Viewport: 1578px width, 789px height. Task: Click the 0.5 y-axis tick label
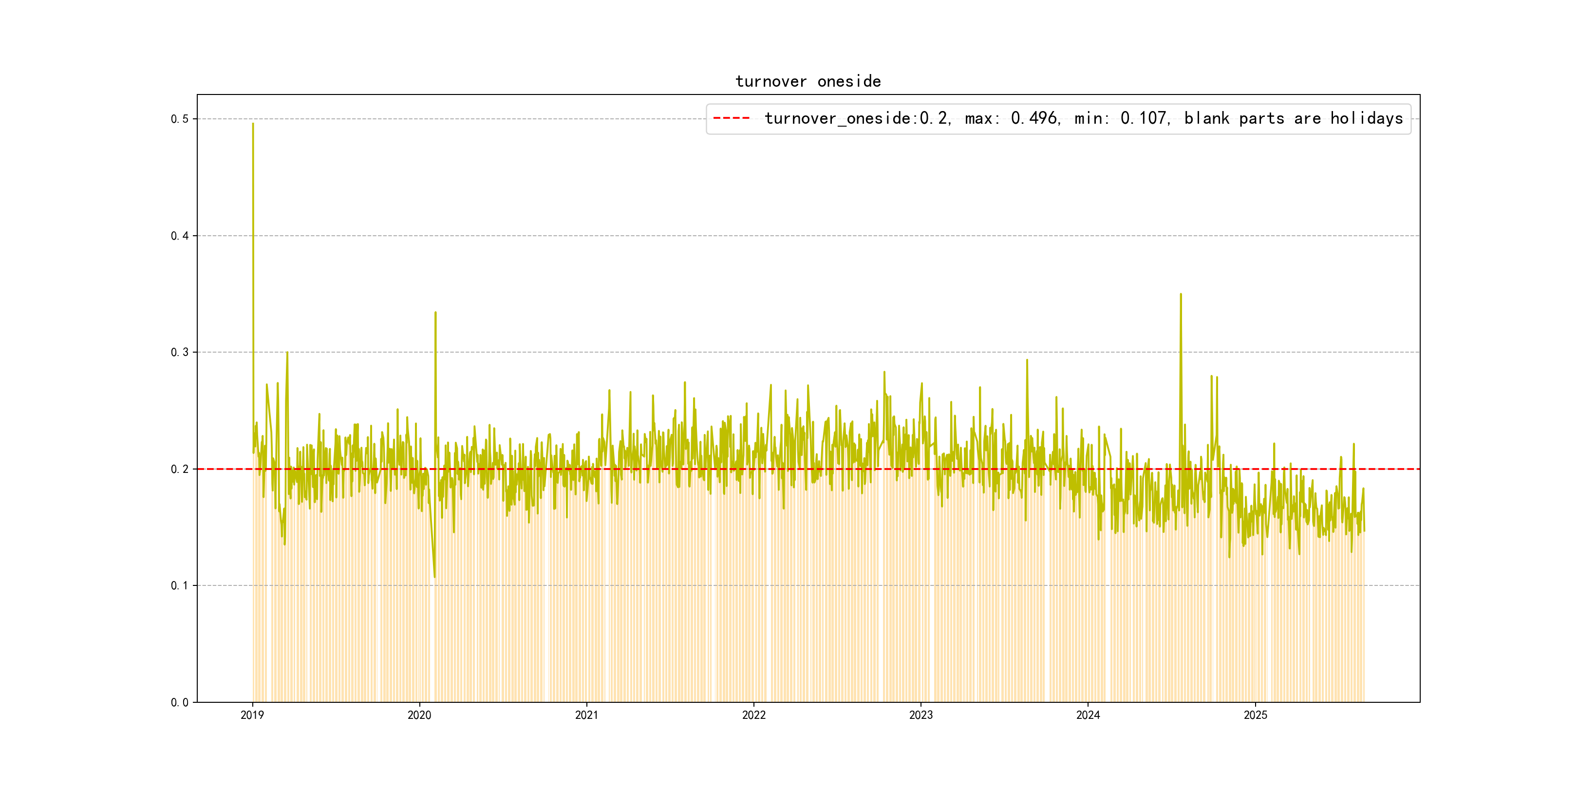pos(180,119)
